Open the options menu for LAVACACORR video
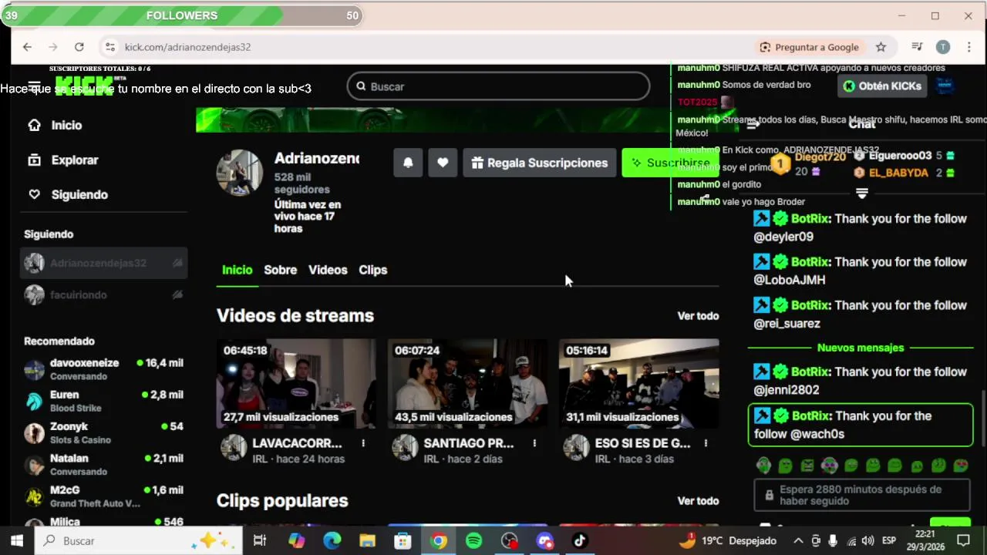The width and height of the screenshot is (987, 555). pos(363,443)
